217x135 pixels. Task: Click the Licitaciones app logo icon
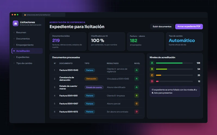(15, 23)
